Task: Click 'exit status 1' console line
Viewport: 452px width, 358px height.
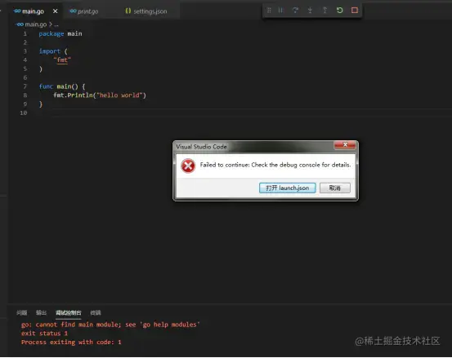Action: coord(44,334)
